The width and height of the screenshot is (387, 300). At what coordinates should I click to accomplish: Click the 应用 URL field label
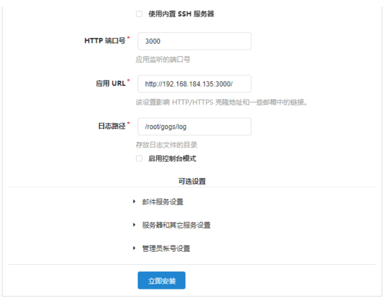tap(111, 84)
